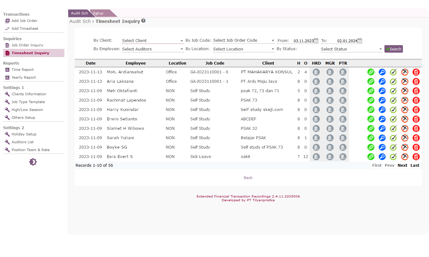Image resolution: width=429 pixels, height=257 pixels.
Task: Click reject cross icon for Rachmat Lapendos row
Action: point(405,100)
